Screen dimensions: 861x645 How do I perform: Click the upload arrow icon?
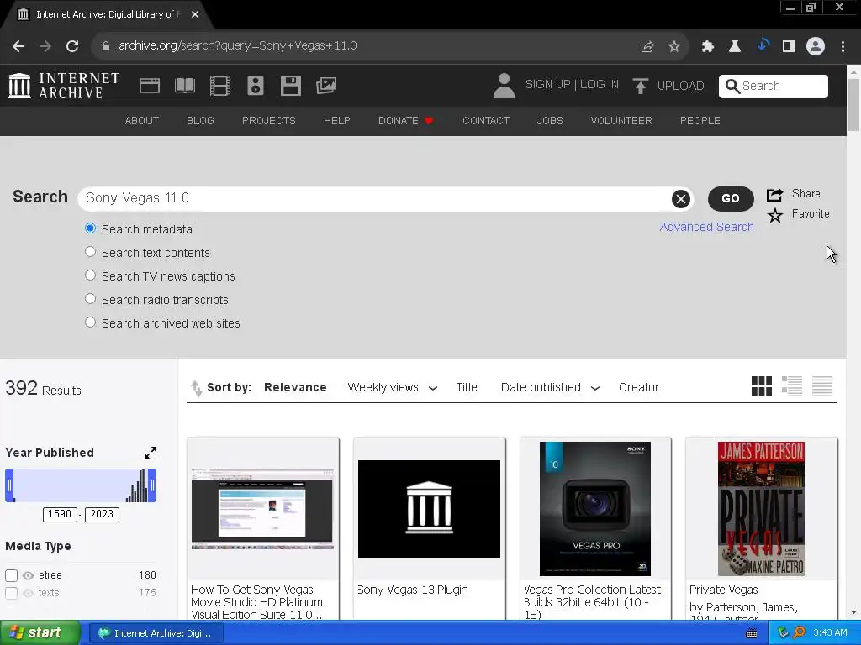coord(640,87)
